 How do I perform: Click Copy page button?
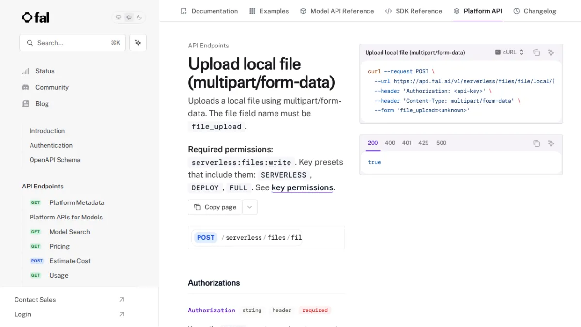[x=215, y=207]
